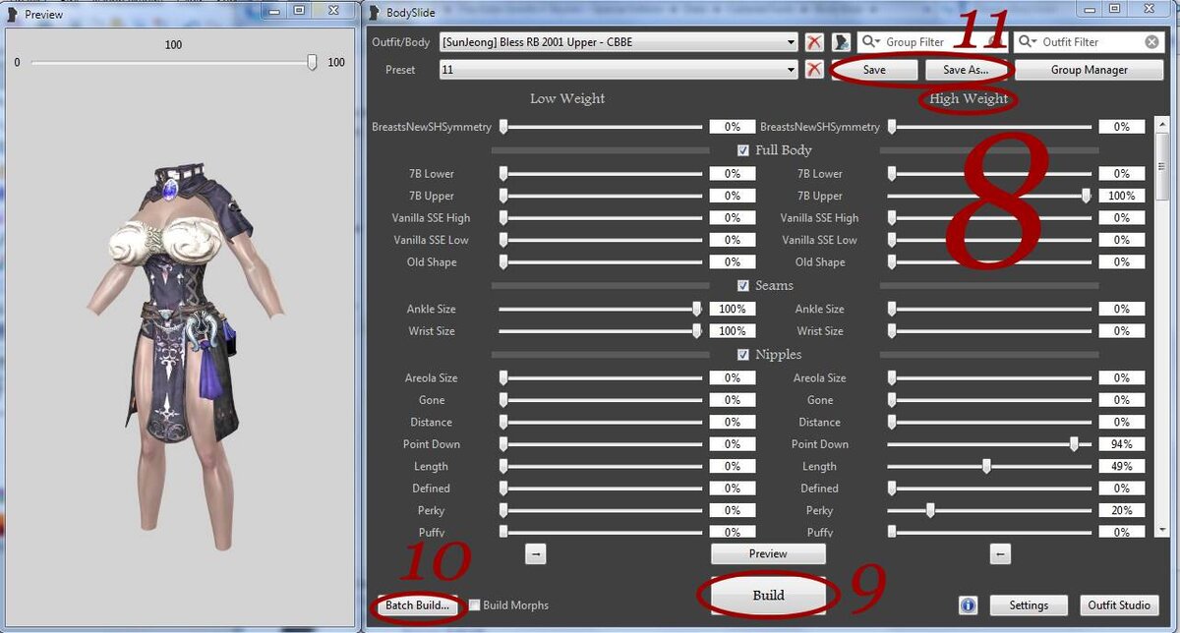Clear the Outfit Filter field

[x=1151, y=42]
